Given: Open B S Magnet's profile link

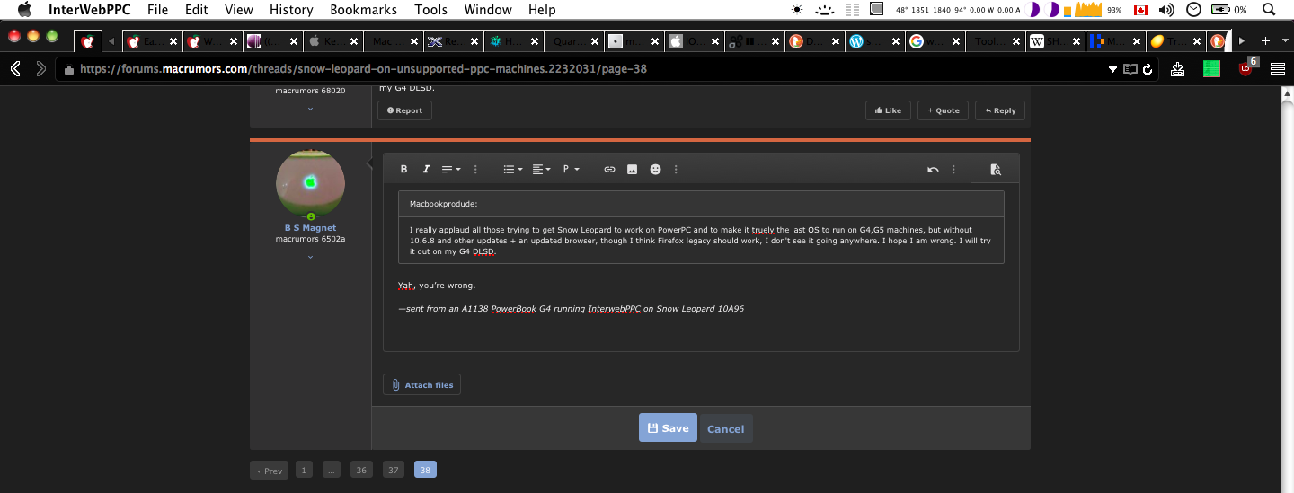Looking at the screenshot, I should [310, 228].
